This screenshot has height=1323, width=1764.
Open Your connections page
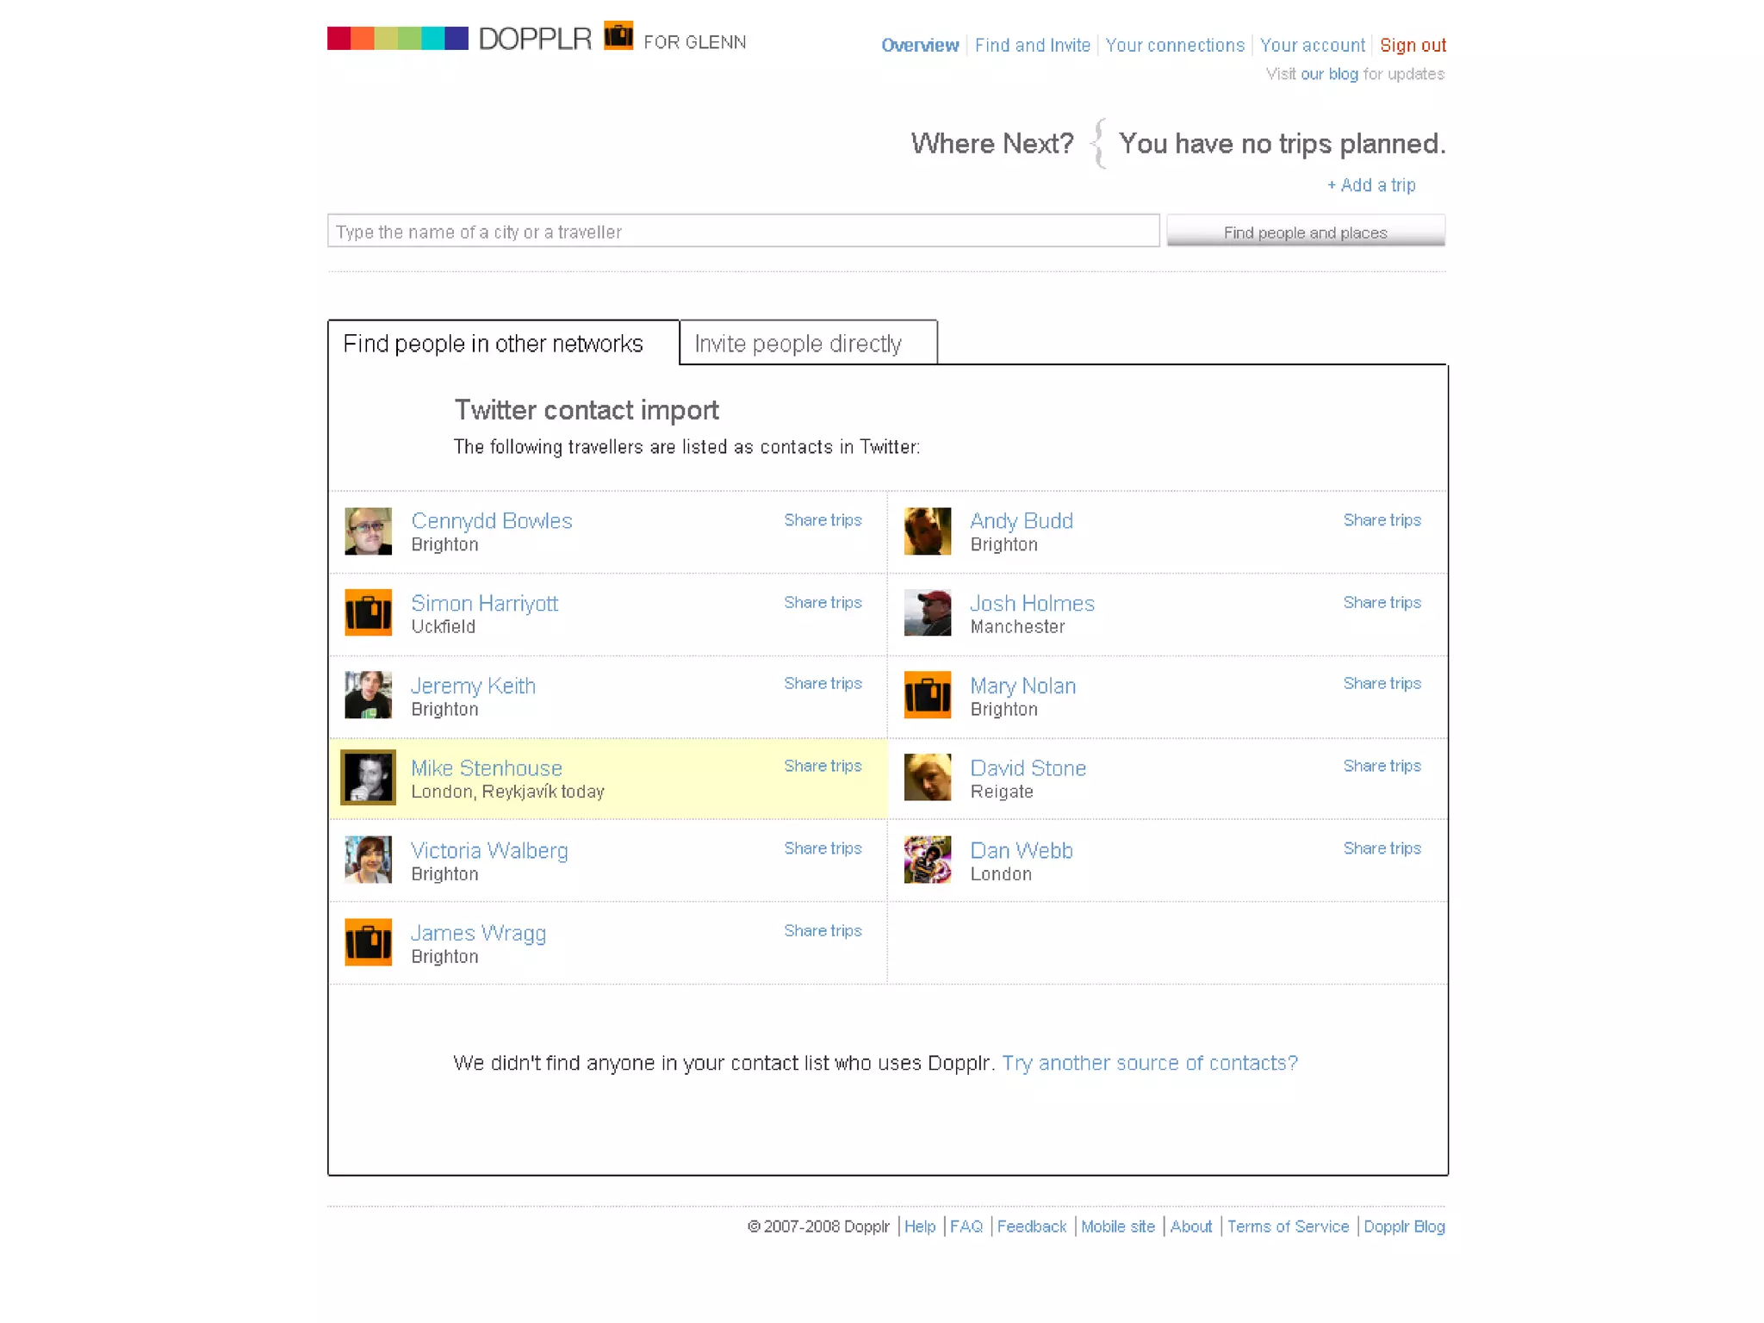pos(1175,46)
